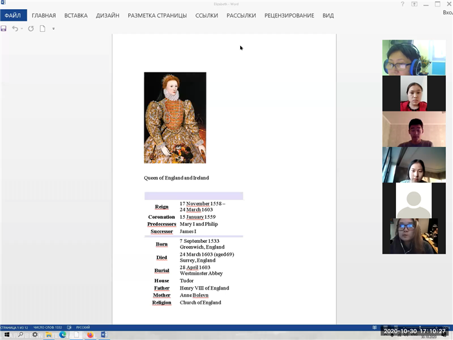Switch to the ВСТАВКА ribbon tab
The image size is (453, 340).
(76, 16)
